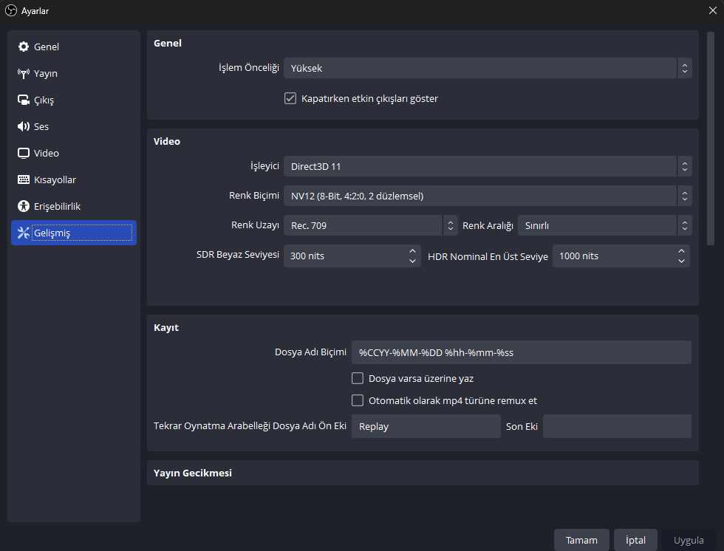The width and height of the screenshot is (724, 551).
Task: Open the İşlem Önceliği dropdown
Action: click(488, 68)
